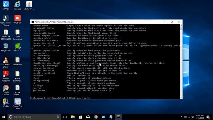Image resolution: width=213 pixels, height=120 pixels.
Task: Launch HE-SCR desktop shortcut
Action: (x=18, y=47)
